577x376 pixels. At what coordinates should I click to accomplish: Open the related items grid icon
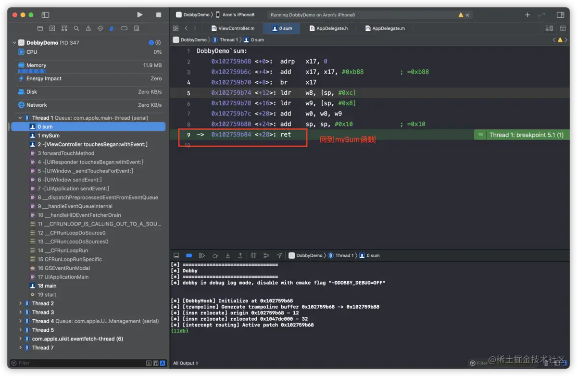tap(176, 28)
